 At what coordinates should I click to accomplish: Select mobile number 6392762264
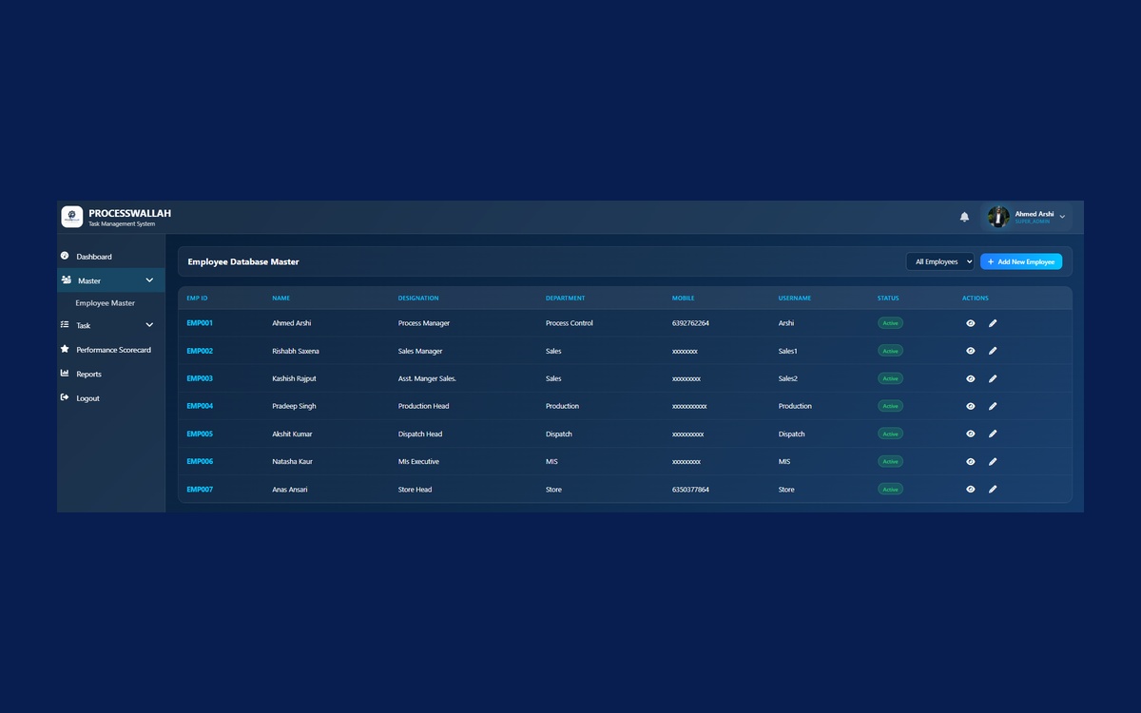690,323
